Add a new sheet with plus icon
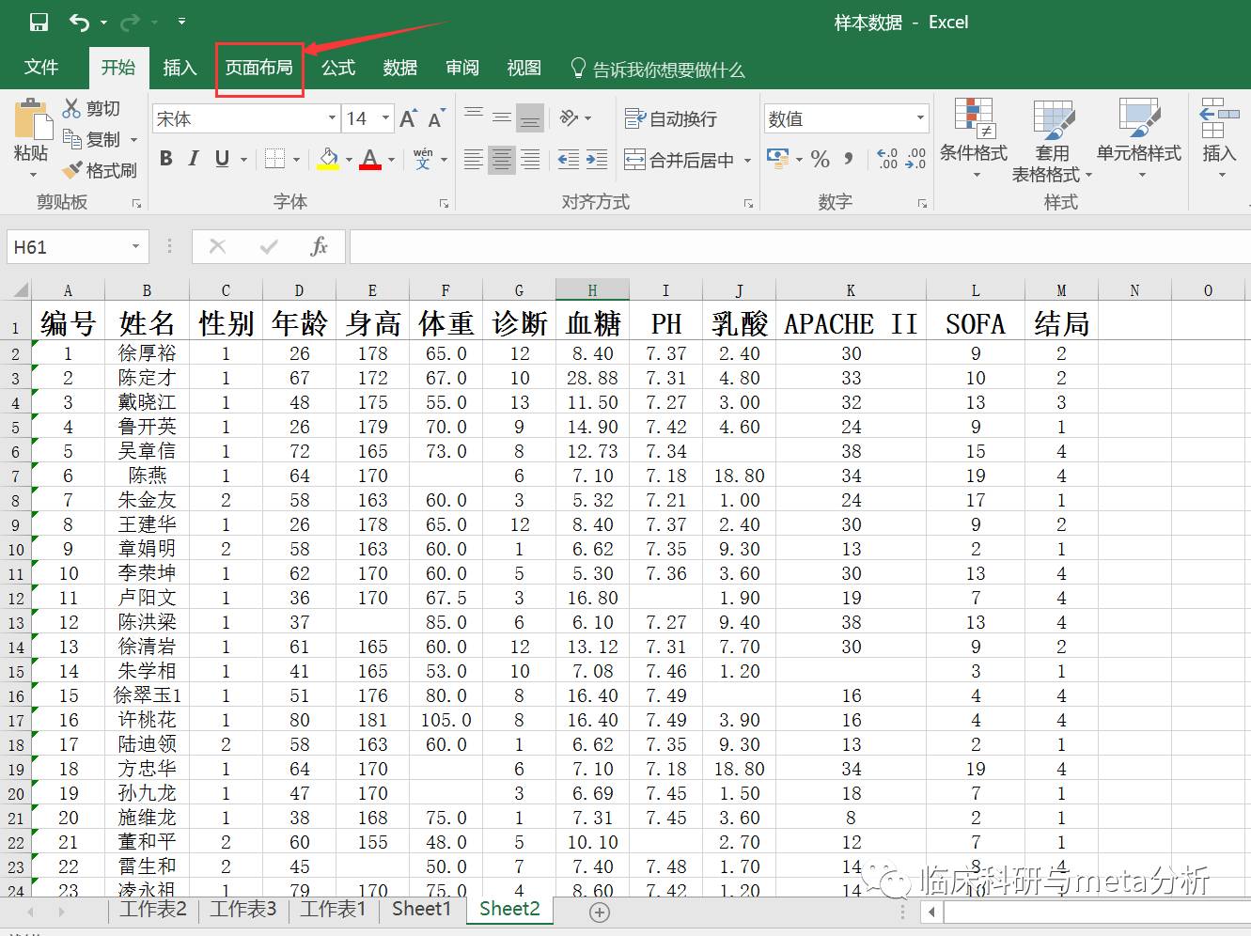 click(600, 912)
